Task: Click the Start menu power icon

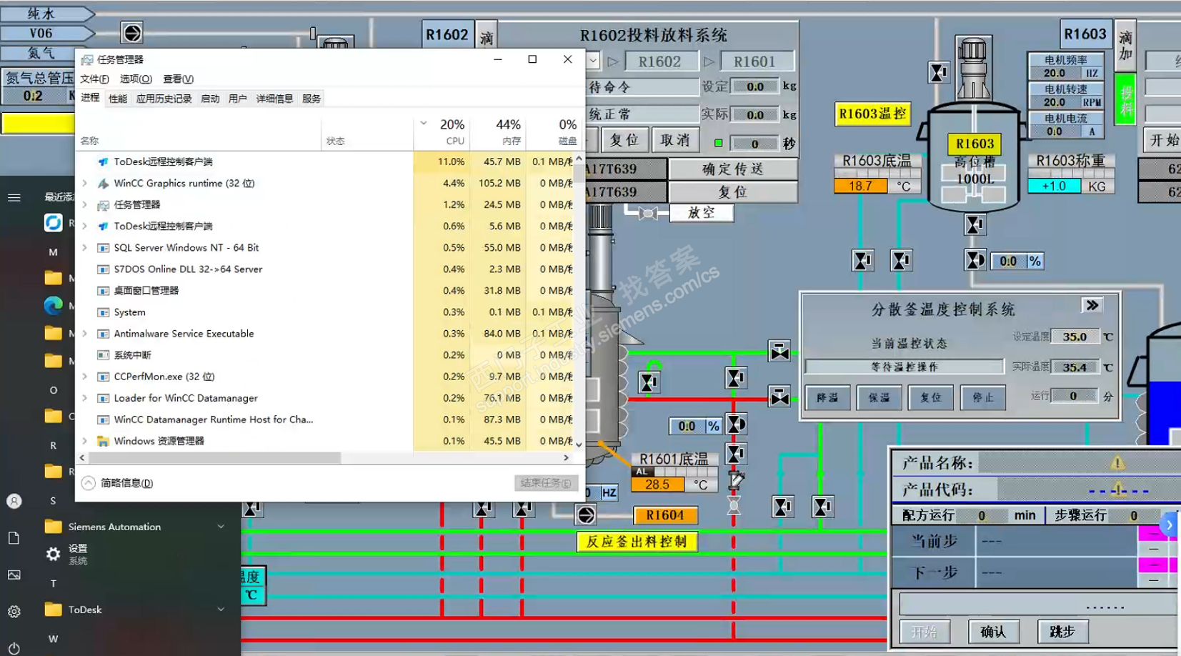Action: pyautogui.click(x=14, y=647)
